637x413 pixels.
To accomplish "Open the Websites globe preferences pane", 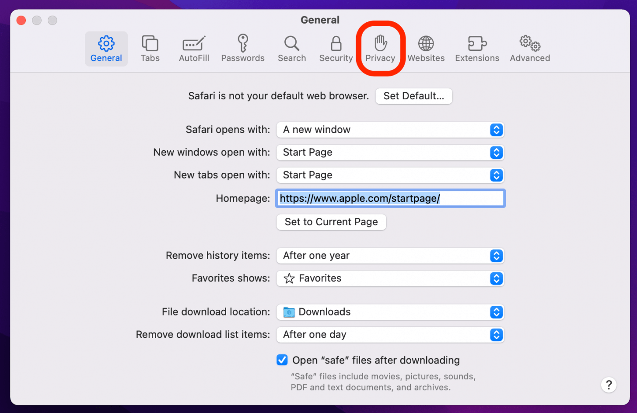I will click(426, 49).
